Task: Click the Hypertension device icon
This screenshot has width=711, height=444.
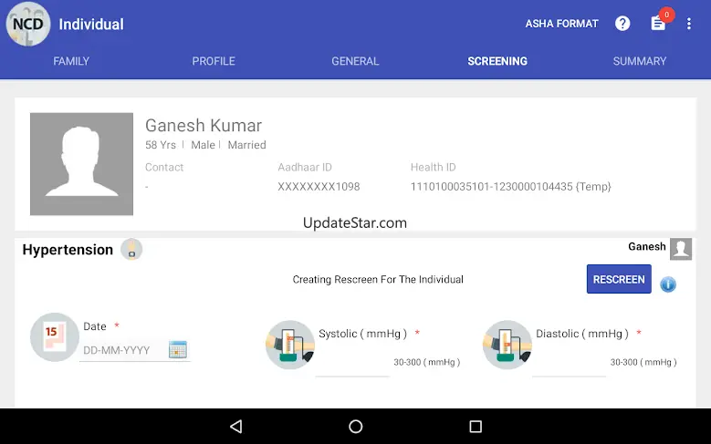Action: [131, 249]
